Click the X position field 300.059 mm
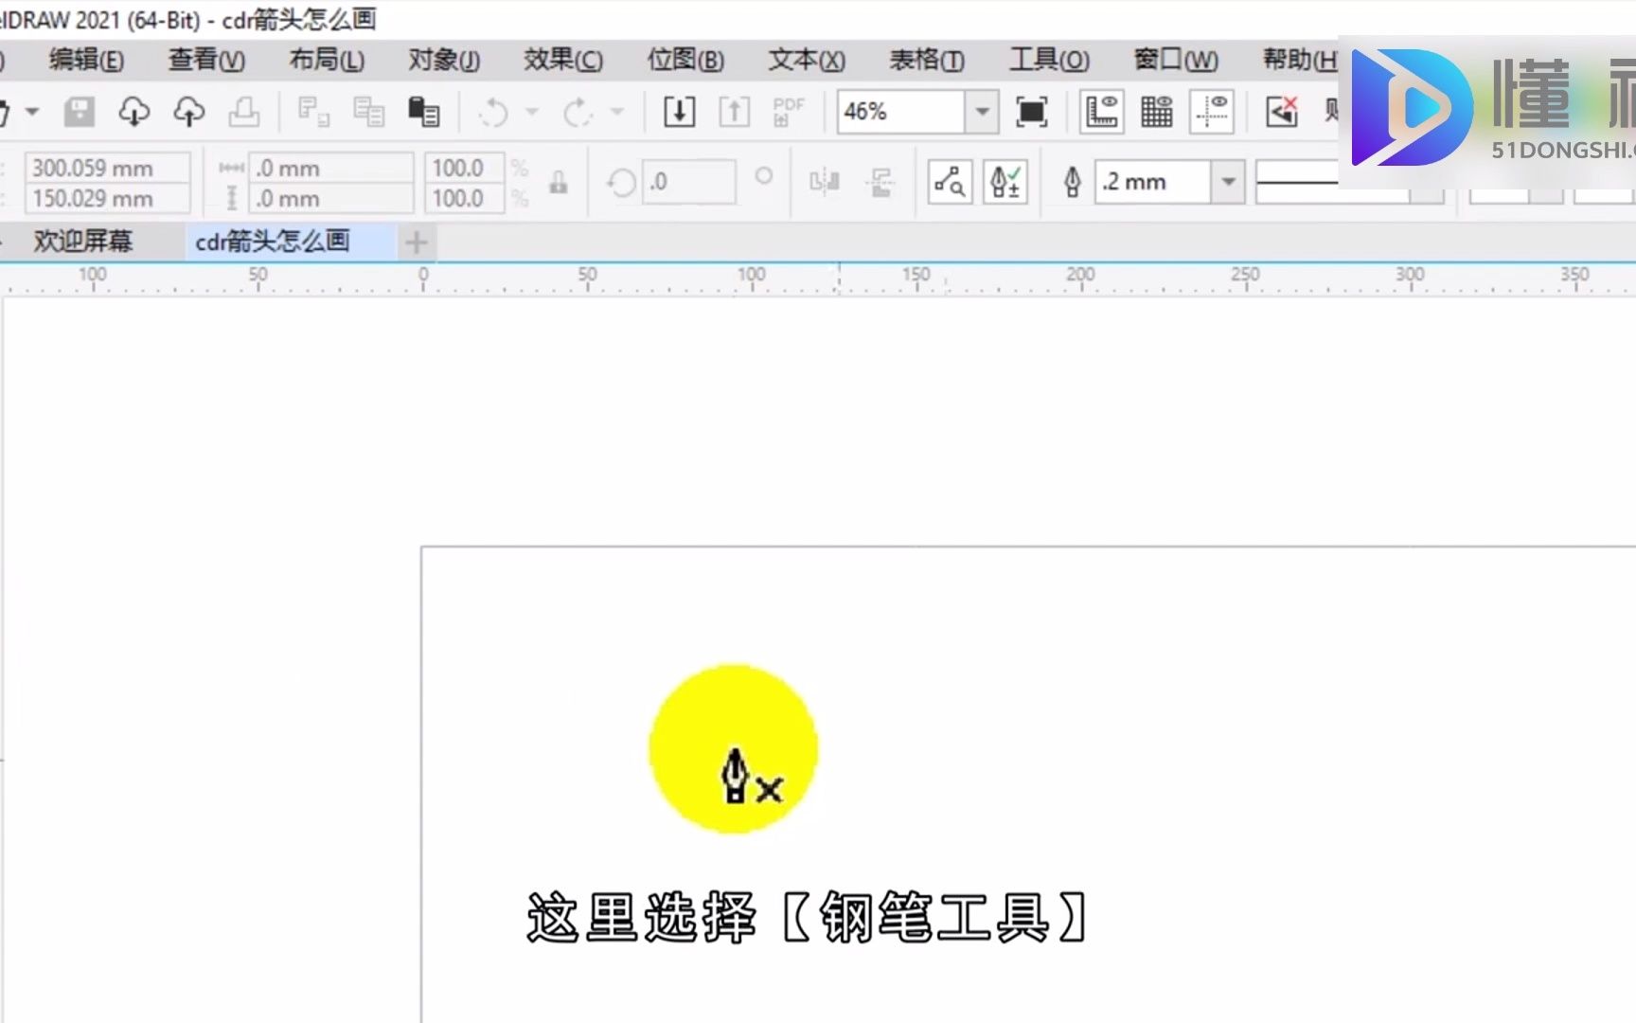This screenshot has width=1636, height=1023. click(106, 168)
